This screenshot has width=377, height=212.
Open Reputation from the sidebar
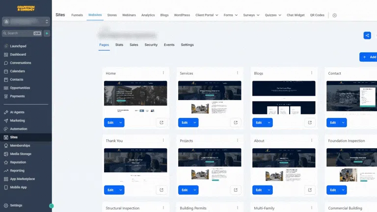18,162
